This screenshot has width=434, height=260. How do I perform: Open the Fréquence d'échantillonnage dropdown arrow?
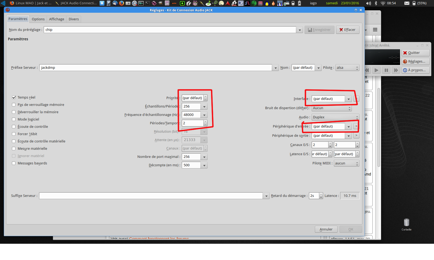click(204, 115)
